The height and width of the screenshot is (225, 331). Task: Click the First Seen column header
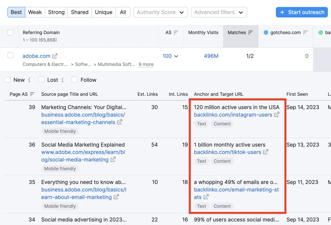[x=297, y=94]
